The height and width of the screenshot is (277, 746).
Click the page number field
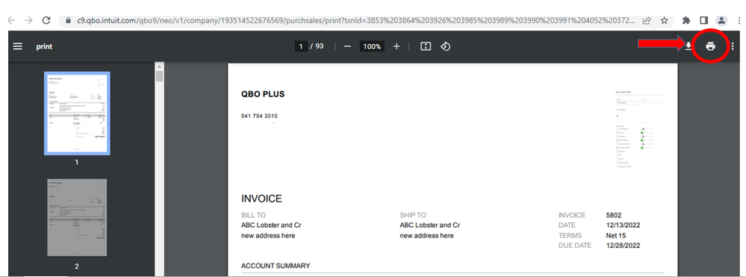(x=301, y=46)
